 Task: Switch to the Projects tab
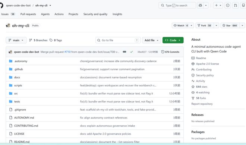click(73, 14)
